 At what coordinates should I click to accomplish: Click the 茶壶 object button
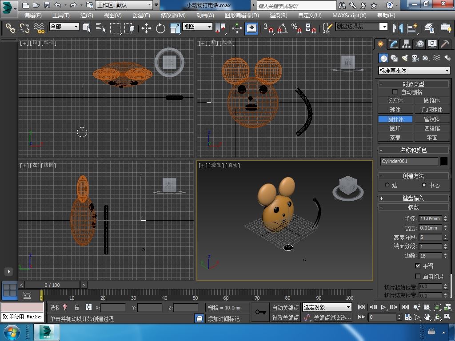tap(395, 138)
